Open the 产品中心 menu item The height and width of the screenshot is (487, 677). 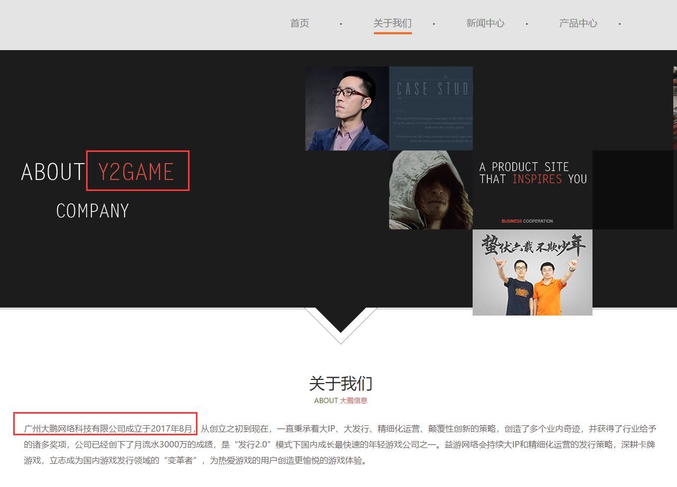tap(578, 23)
